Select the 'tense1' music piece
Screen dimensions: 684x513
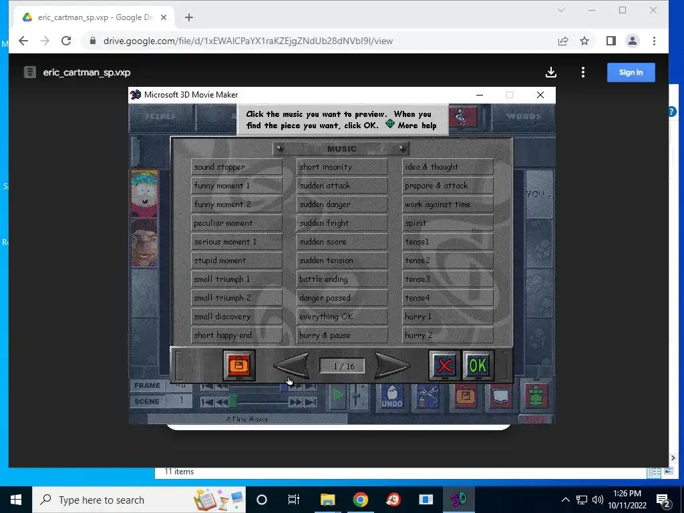click(448, 242)
